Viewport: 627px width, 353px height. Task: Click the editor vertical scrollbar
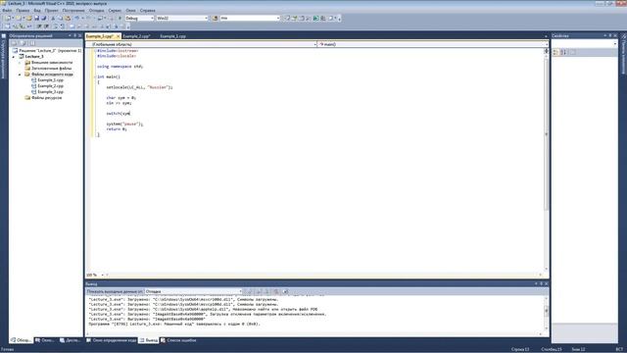point(547,160)
